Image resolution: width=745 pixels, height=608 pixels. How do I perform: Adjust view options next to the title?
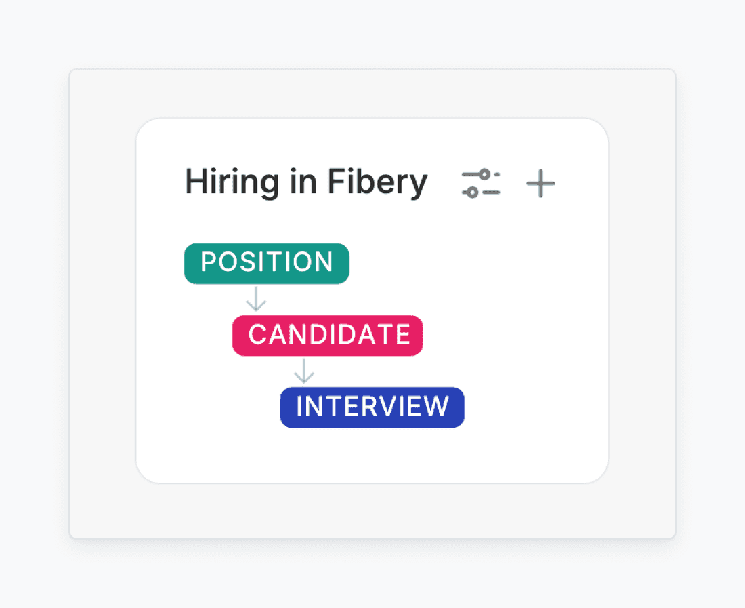[480, 184]
